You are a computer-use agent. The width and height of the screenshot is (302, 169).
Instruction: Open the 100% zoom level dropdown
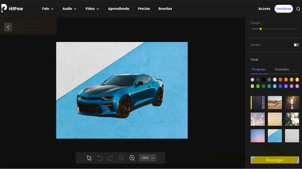pos(147,158)
